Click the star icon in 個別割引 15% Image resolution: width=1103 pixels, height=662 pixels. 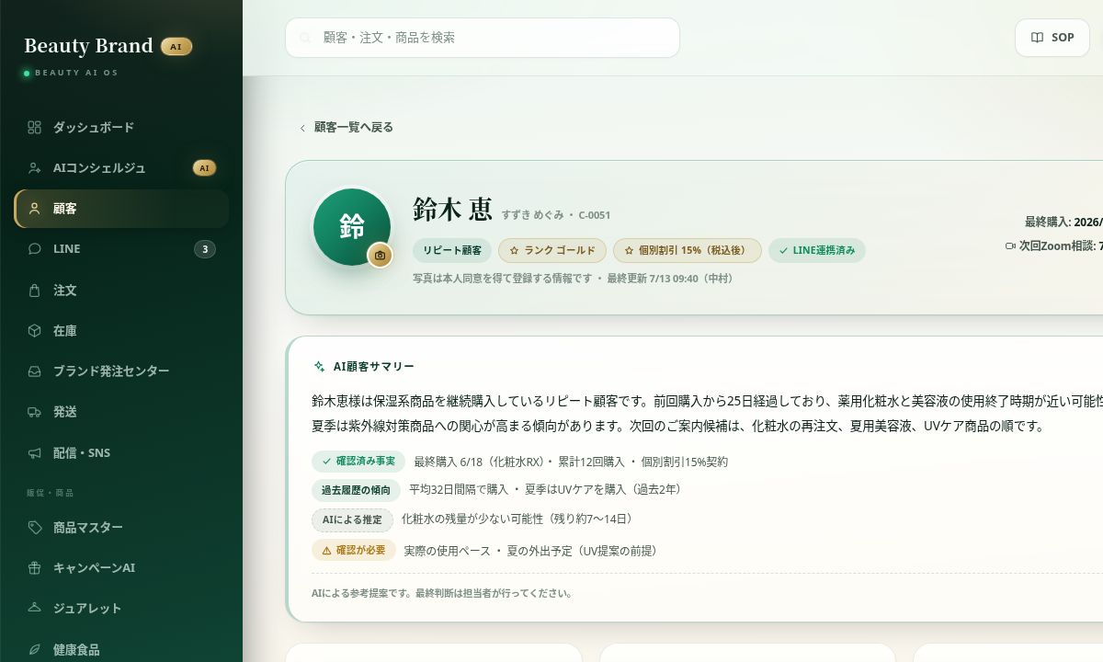(x=629, y=250)
